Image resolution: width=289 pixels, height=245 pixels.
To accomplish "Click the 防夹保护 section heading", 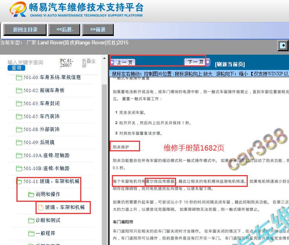I will tap(121, 147).
